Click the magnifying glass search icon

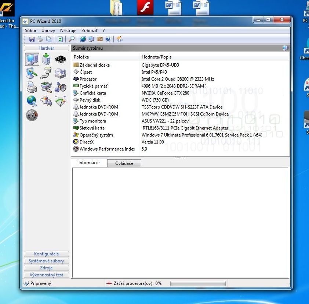pos(72,39)
